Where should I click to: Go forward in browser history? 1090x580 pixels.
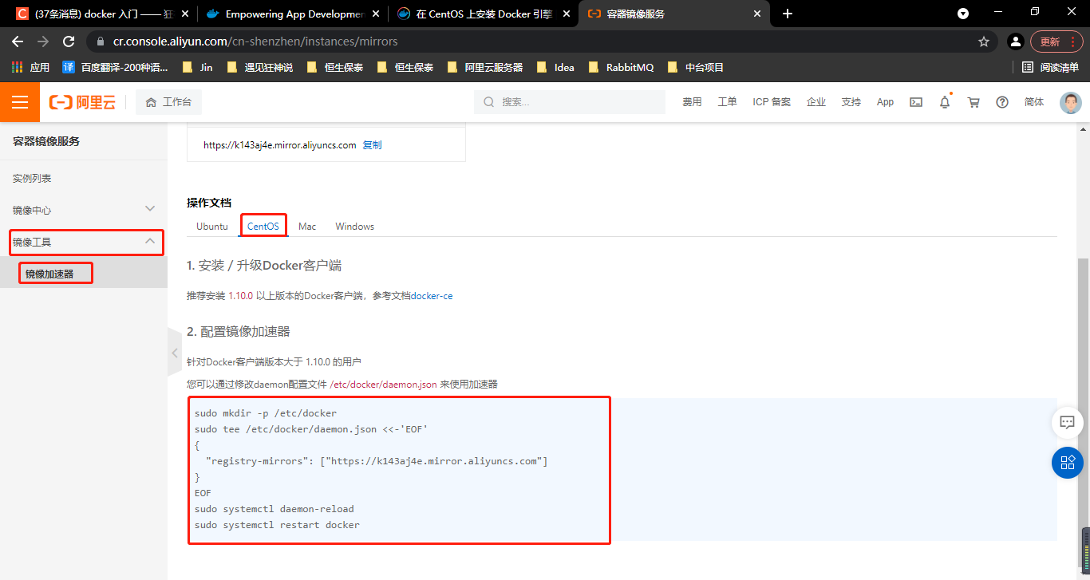point(43,41)
